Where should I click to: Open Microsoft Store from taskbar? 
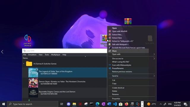[x=121, y=104]
